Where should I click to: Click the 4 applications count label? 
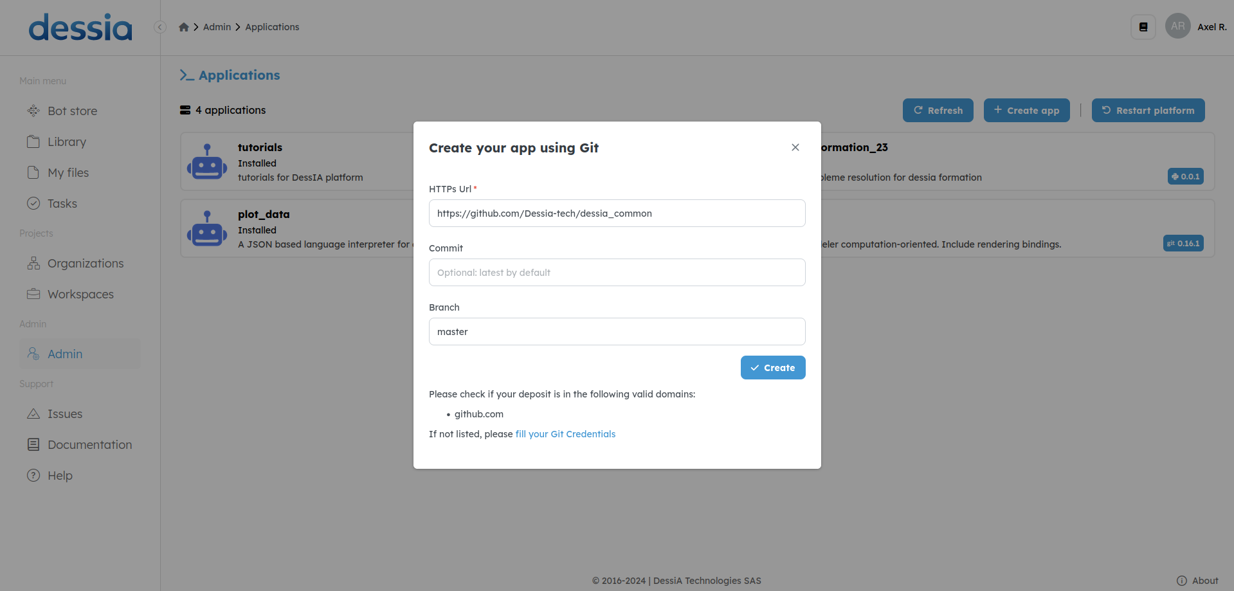(230, 110)
